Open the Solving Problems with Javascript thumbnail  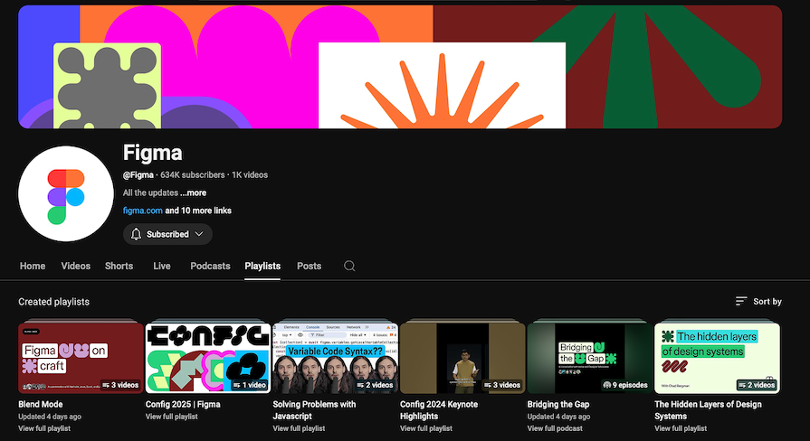335,357
